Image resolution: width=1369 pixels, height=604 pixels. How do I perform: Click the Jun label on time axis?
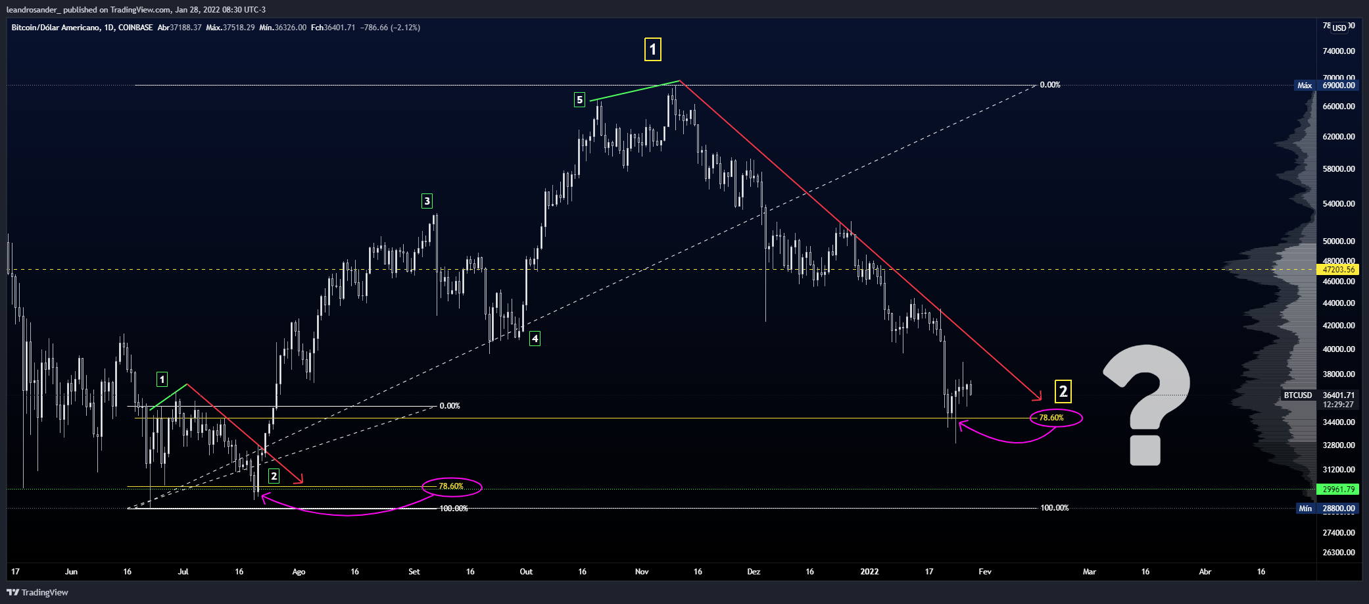(x=71, y=572)
